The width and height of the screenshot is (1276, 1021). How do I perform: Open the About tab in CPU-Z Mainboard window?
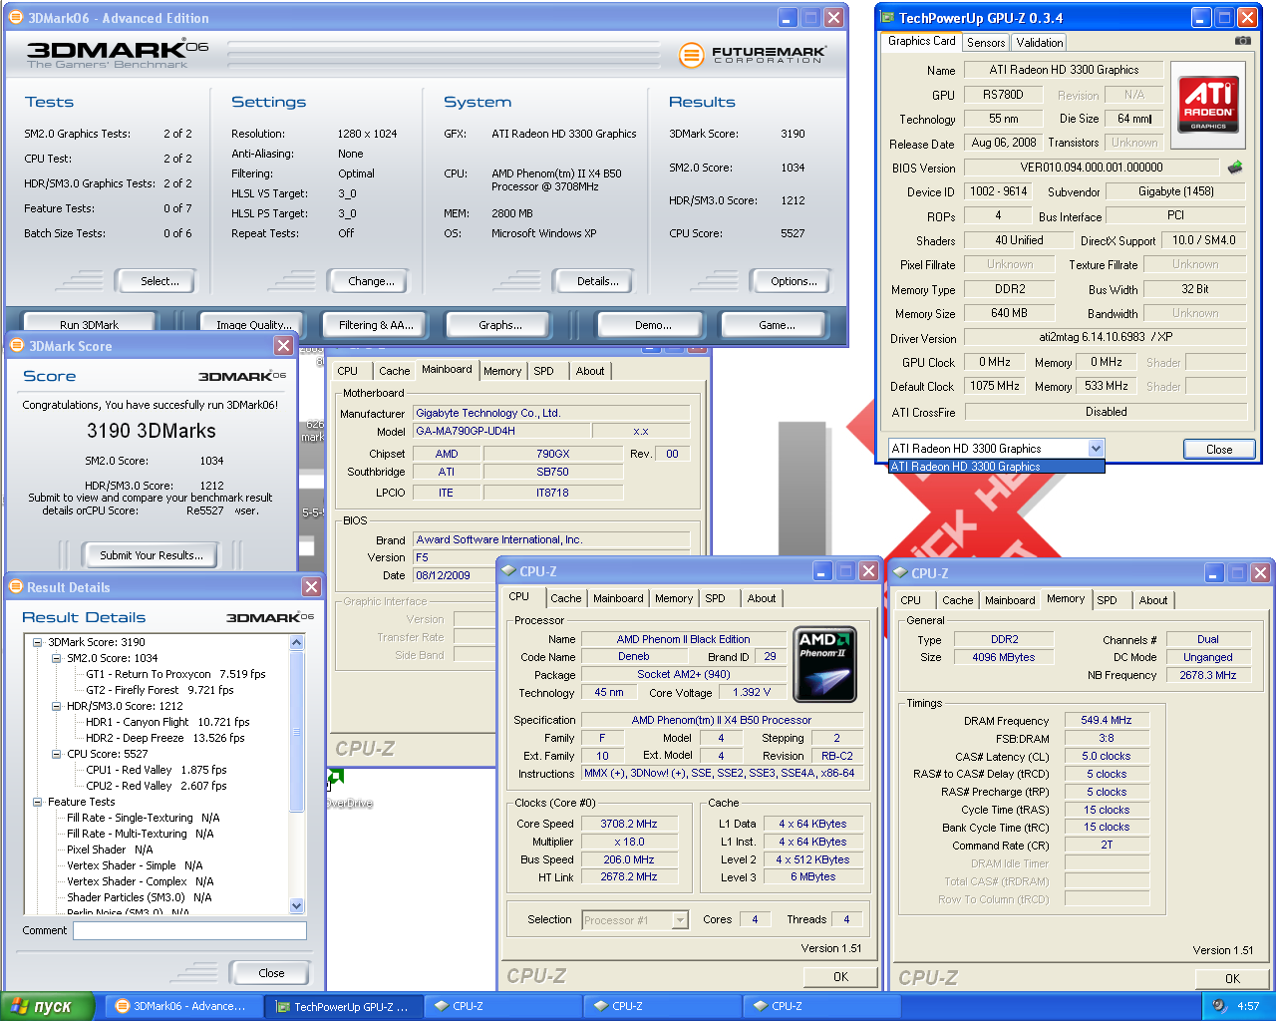(x=590, y=371)
